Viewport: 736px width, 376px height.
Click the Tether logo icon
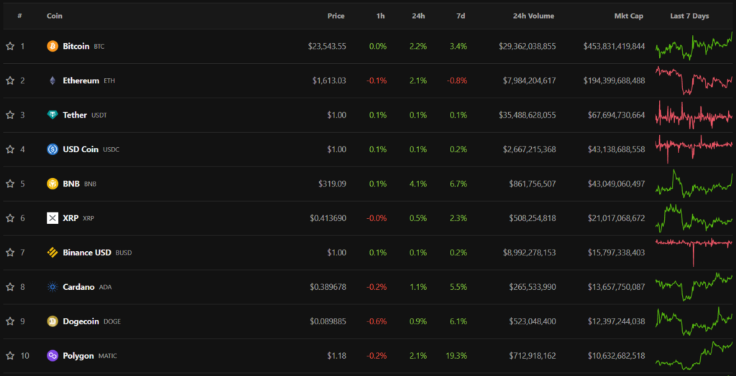[52, 115]
